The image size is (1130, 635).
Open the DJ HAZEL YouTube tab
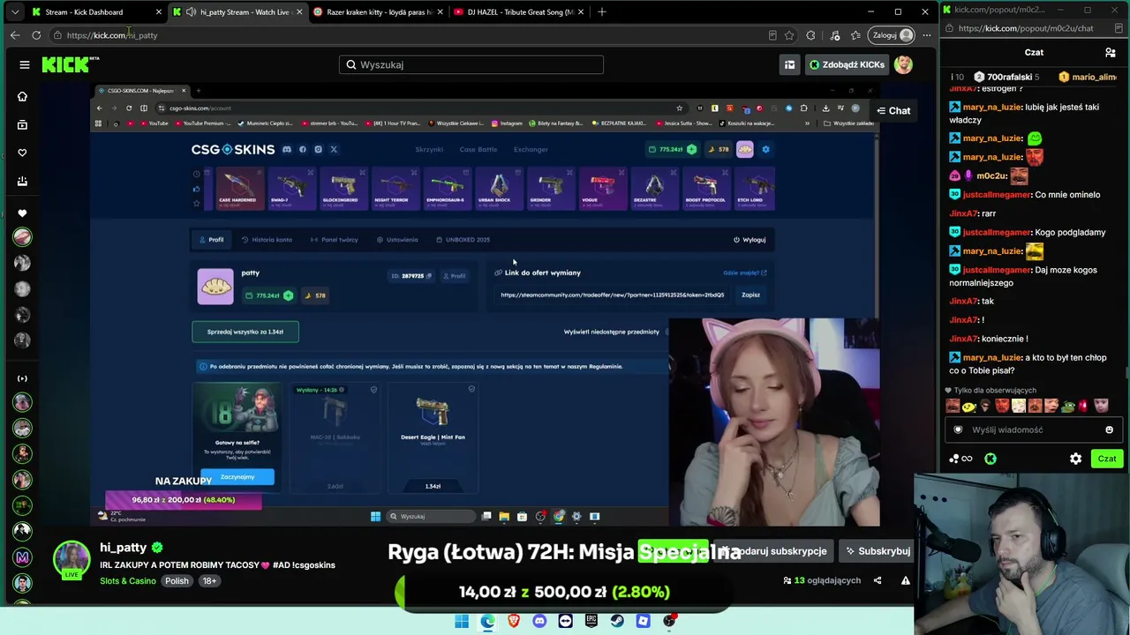click(x=518, y=12)
